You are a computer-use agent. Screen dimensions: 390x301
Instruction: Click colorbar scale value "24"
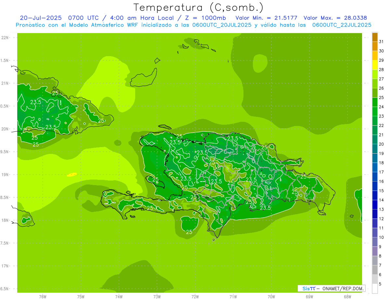tap(381, 107)
